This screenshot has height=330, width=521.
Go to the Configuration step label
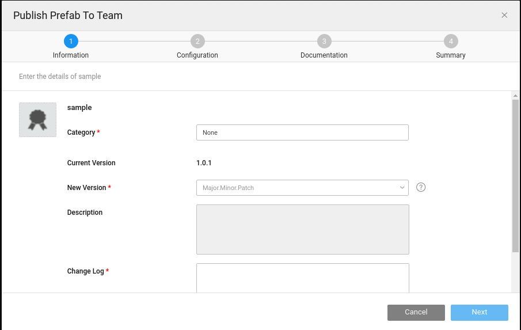(197, 55)
